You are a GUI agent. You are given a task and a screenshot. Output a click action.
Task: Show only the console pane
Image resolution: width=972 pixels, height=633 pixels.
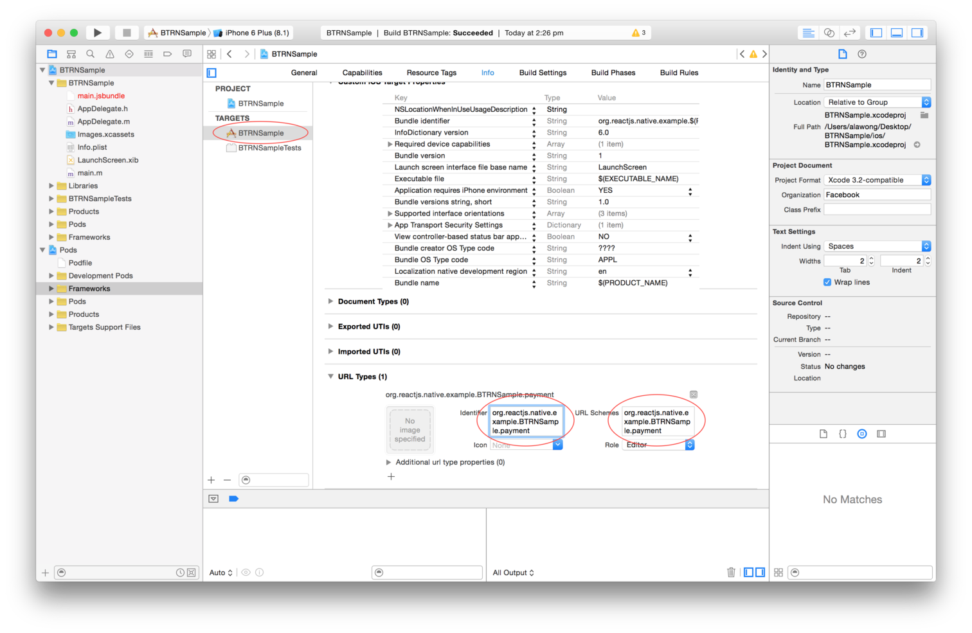[x=760, y=572]
